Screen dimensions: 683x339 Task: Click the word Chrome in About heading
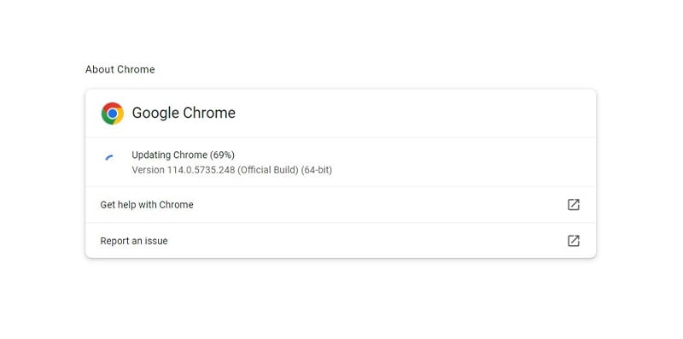136,70
